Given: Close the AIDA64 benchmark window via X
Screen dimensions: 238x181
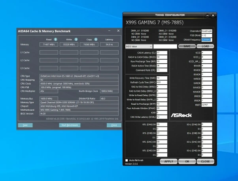Looking at the screenshot, I should (x=118, y=31).
